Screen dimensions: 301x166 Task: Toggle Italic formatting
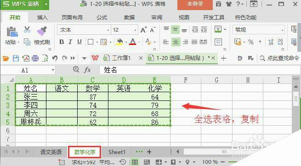click(x=70, y=42)
